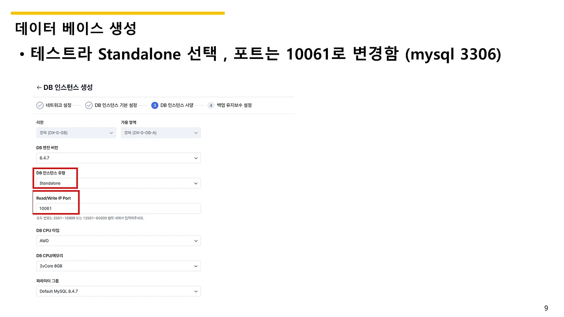Switch to the DB 인스턴스 기본 설정 step label

point(116,105)
